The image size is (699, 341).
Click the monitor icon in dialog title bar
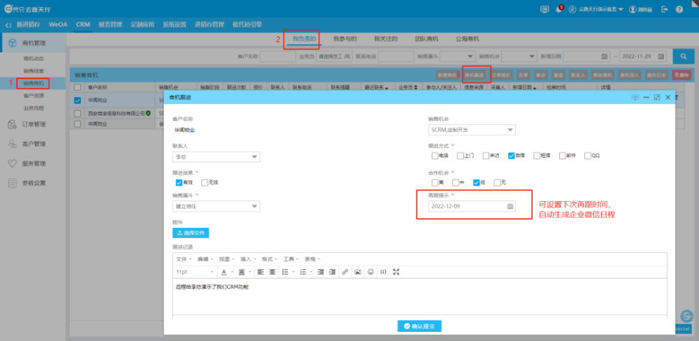[635, 97]
